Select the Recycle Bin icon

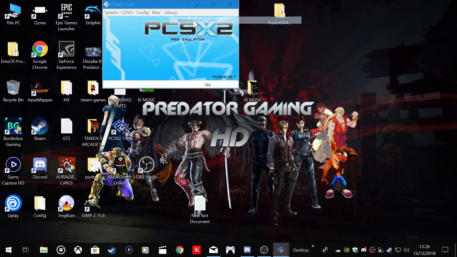coord(13,91)
